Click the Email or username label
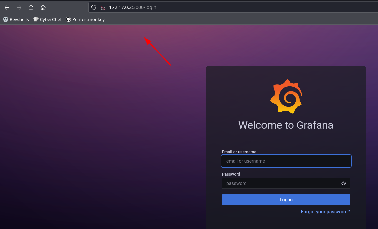Screen dimensions: 378x229 click(x=239, y=152)
